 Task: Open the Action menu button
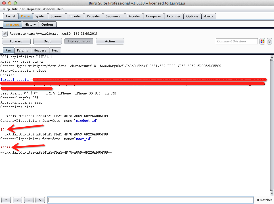pyautogui.click(x=110, y=41)
